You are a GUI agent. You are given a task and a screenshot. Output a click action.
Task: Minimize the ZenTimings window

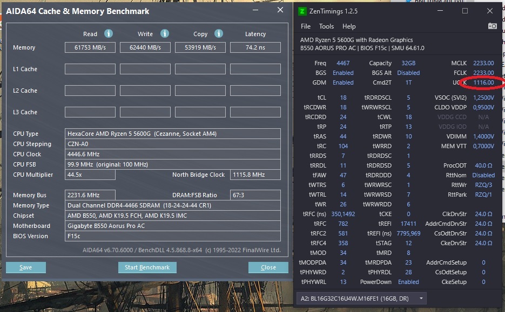click(440, 11)
